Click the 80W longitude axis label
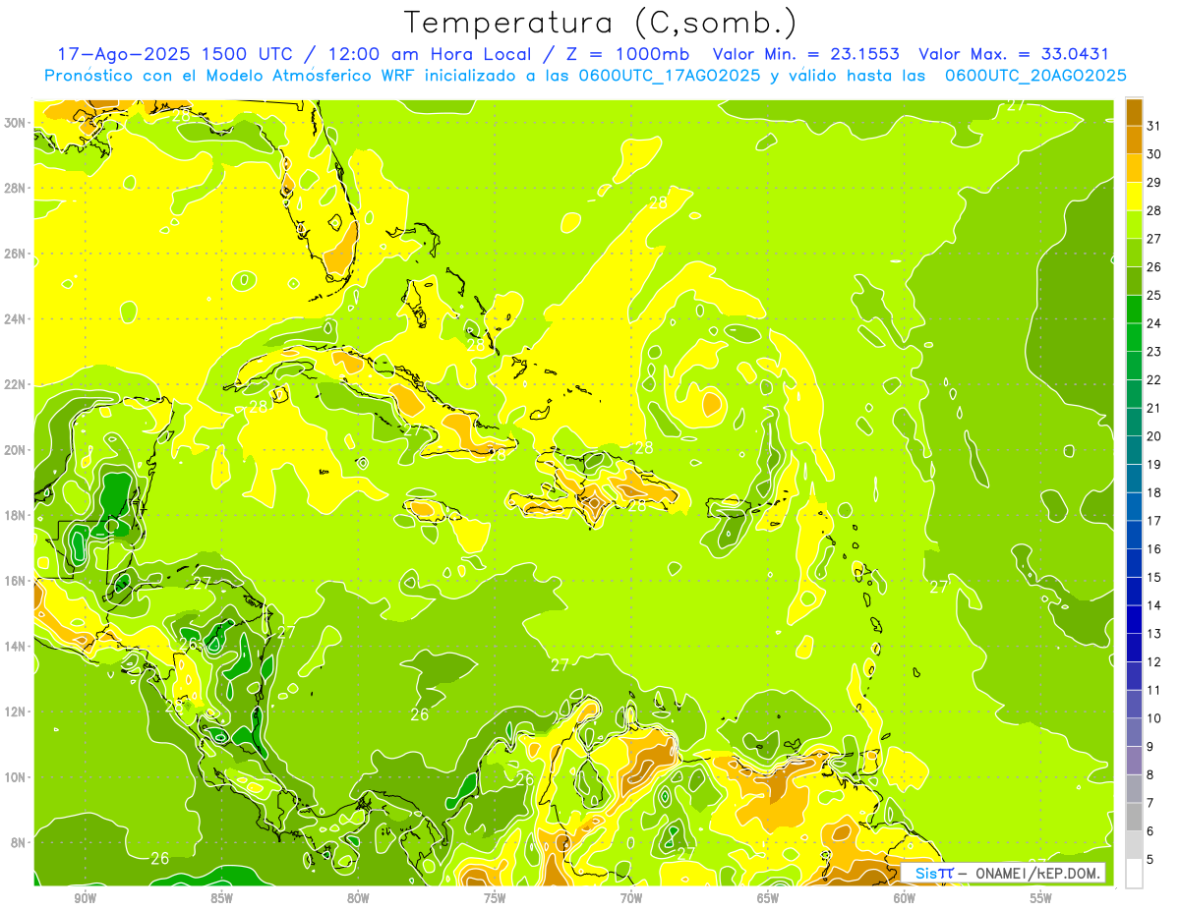 point(358,897)
